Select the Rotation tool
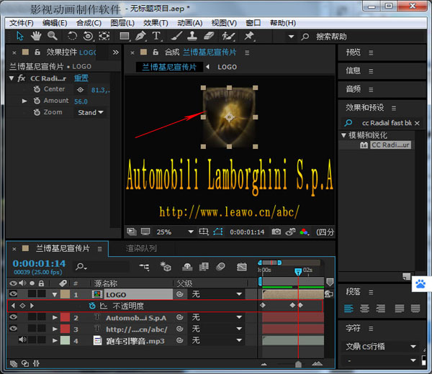The image size is (432, 374). (x=72, y=36)
